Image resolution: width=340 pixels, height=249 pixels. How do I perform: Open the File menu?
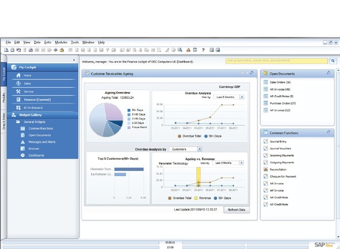coord(8,42)
